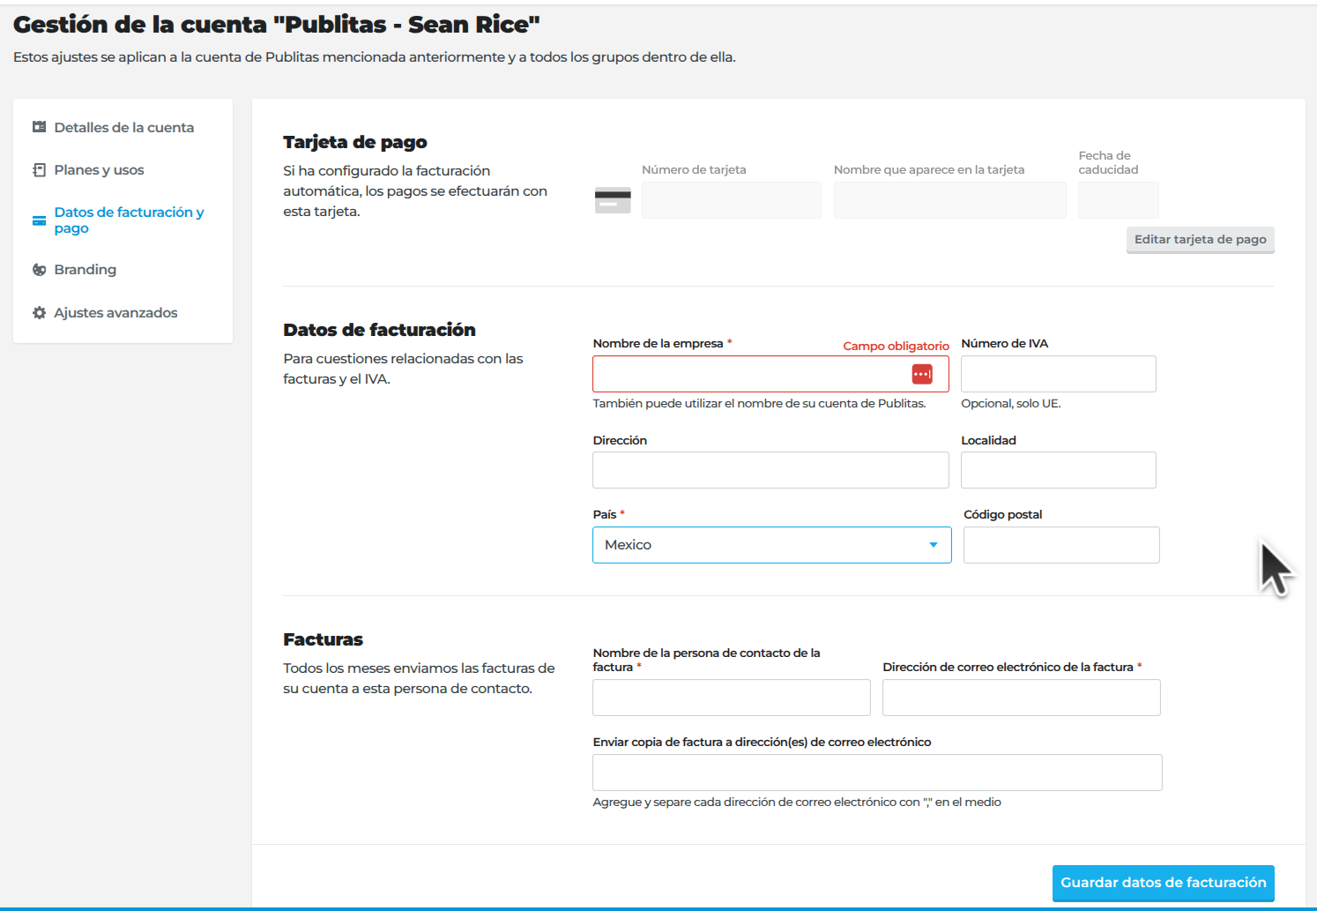Viewport: 1317px width, 911px height.
Task: Select Datos de facturación y pago
Action: click(129, 220)
